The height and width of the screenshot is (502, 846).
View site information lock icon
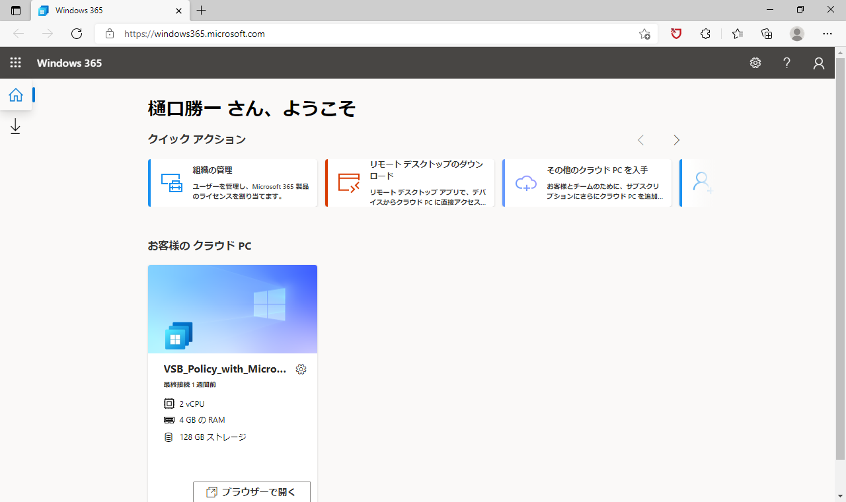[110, 34]
